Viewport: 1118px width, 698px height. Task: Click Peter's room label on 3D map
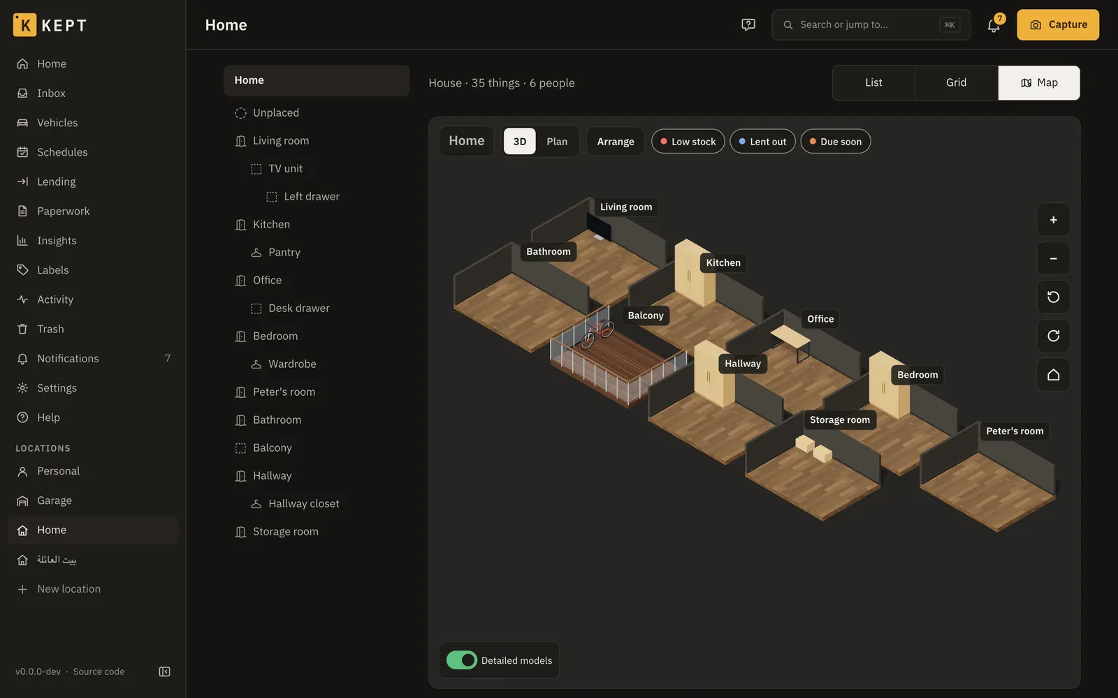[x=1015, y=431]
